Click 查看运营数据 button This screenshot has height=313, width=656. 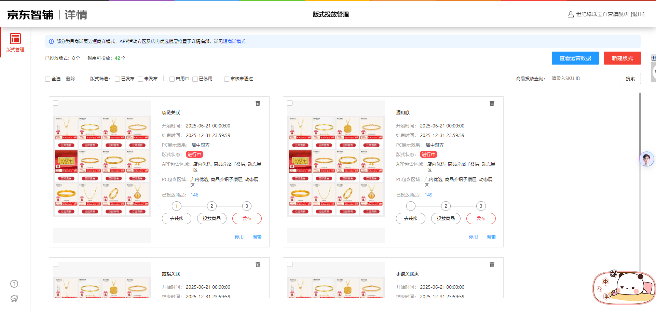(575, 58)
